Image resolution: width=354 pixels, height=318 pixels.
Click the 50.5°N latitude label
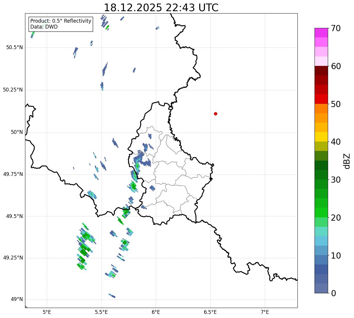pyautogui.click(x=14, y=47)
